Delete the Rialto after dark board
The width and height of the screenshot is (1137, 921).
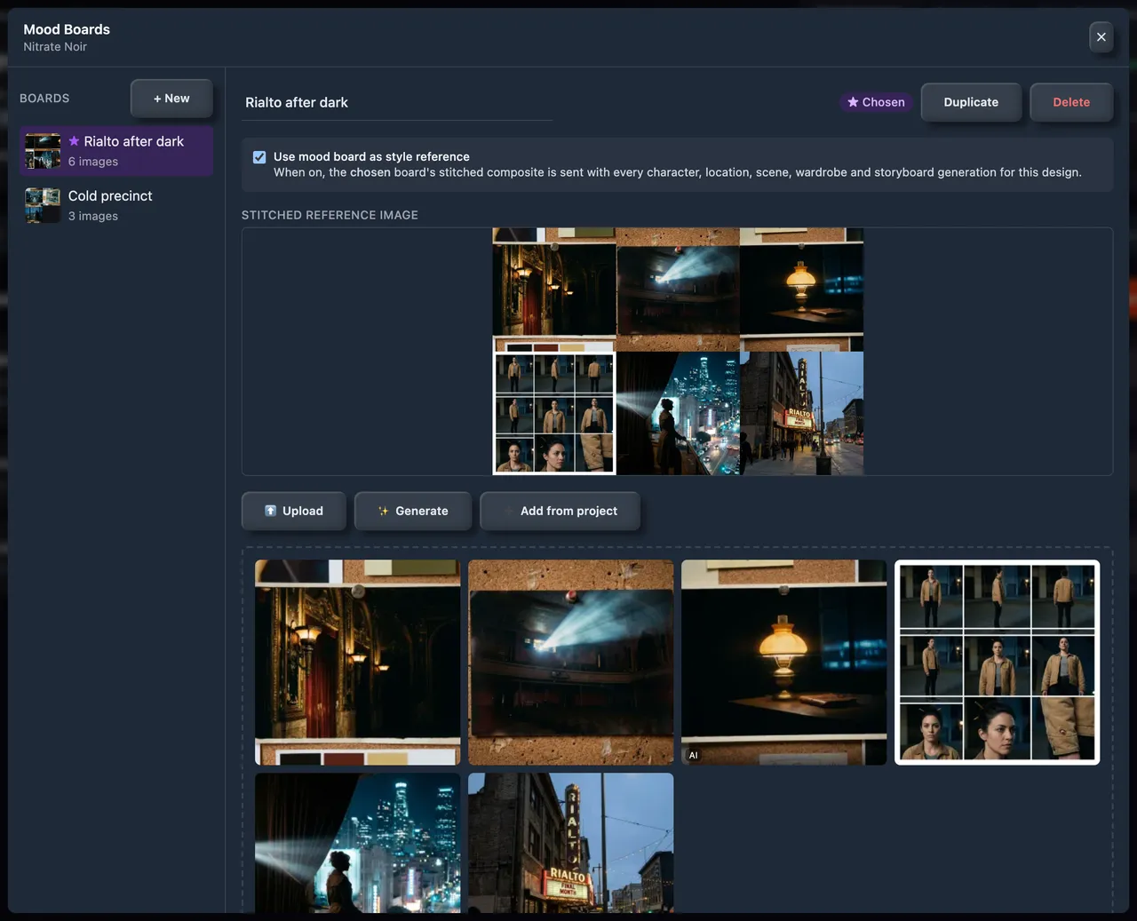click(x=1071, y=102)
